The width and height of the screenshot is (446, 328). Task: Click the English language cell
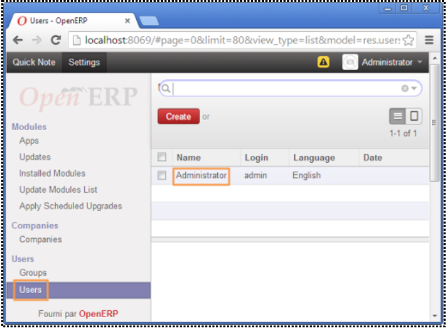tap(307, 175)
